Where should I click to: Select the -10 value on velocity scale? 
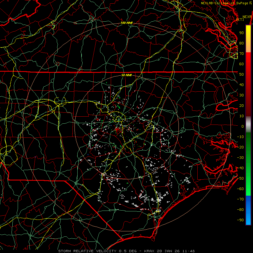(x=240, y=137)
